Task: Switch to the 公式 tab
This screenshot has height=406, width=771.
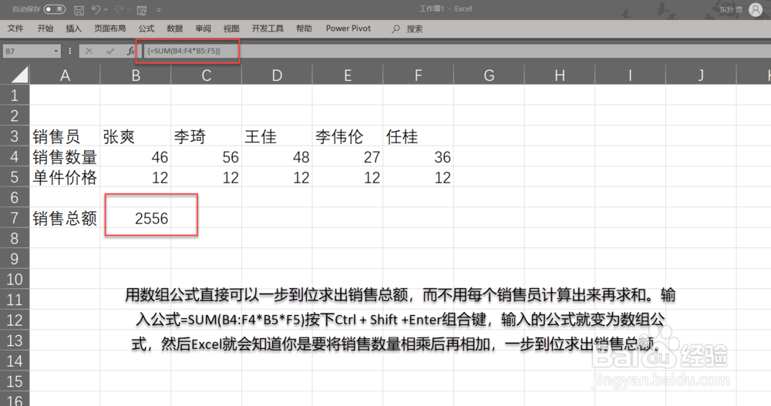Action: (146, 29)
